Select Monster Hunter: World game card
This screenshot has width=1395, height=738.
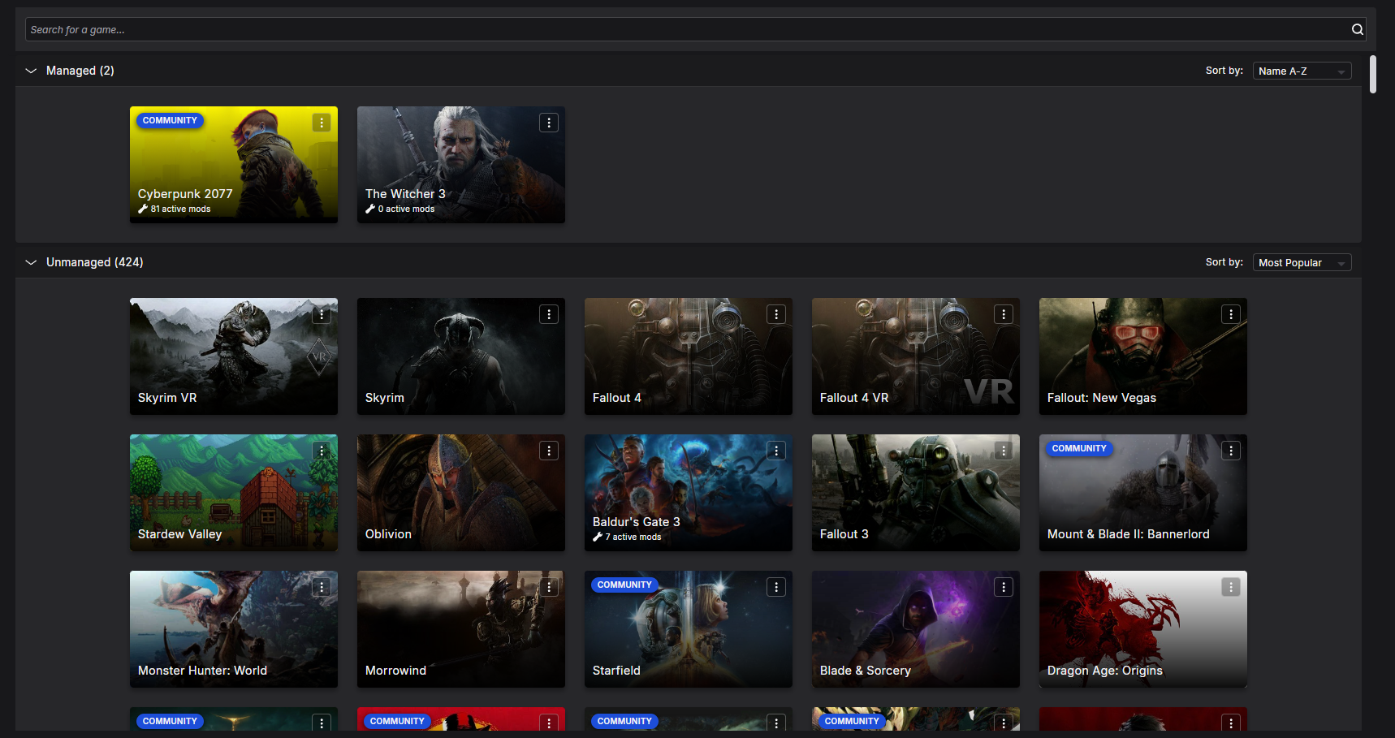tap(234, 629)
